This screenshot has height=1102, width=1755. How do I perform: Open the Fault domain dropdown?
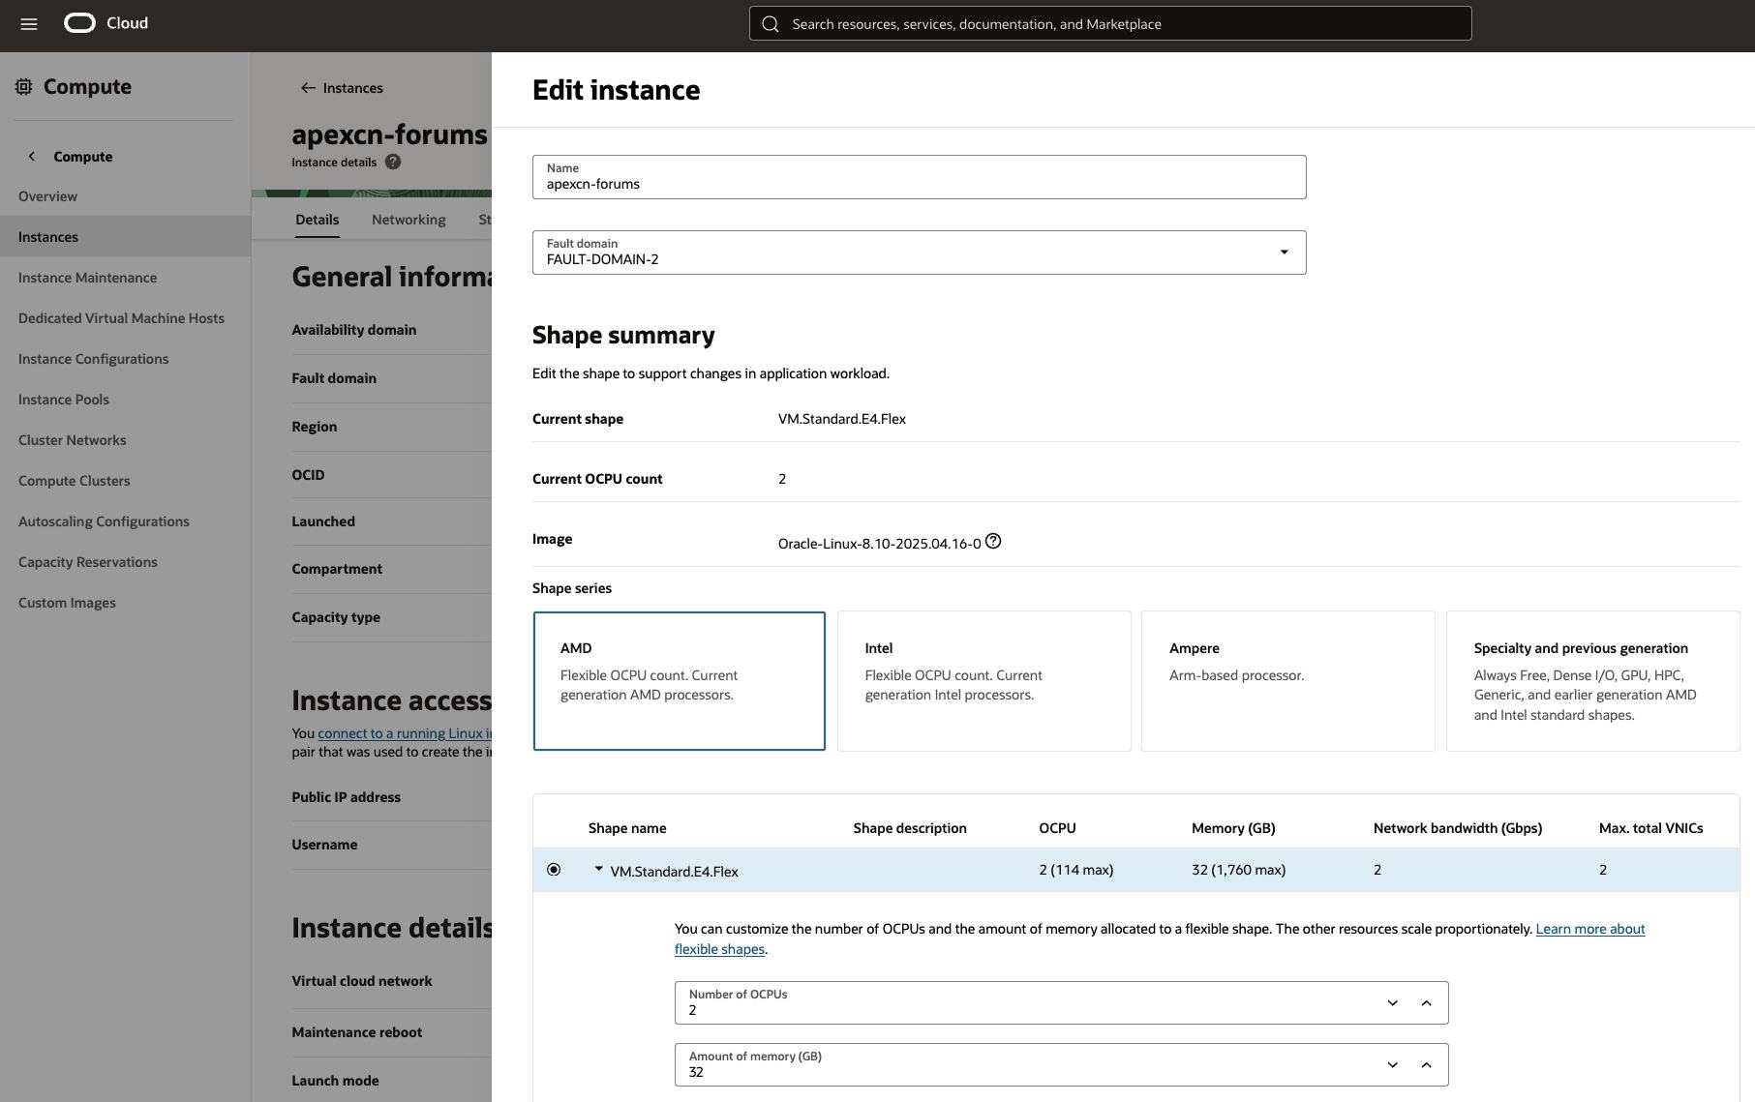pos(919,253)
